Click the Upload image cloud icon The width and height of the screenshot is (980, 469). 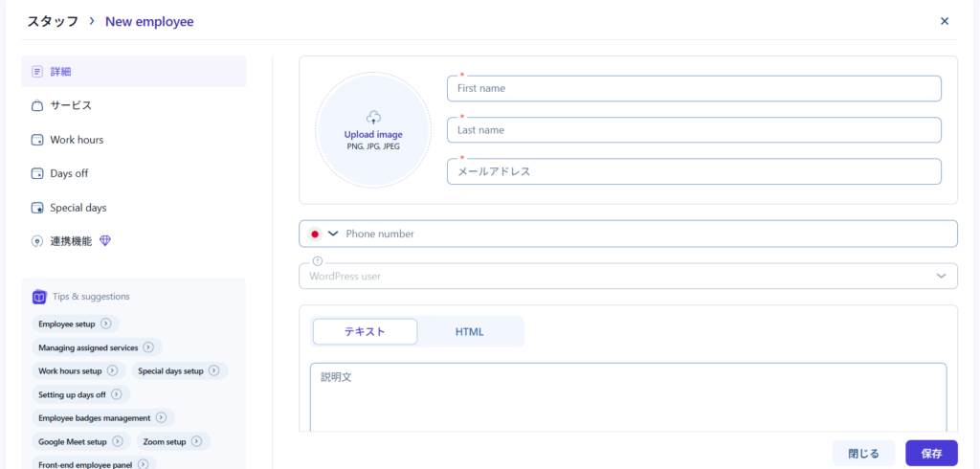pos(373,117)
